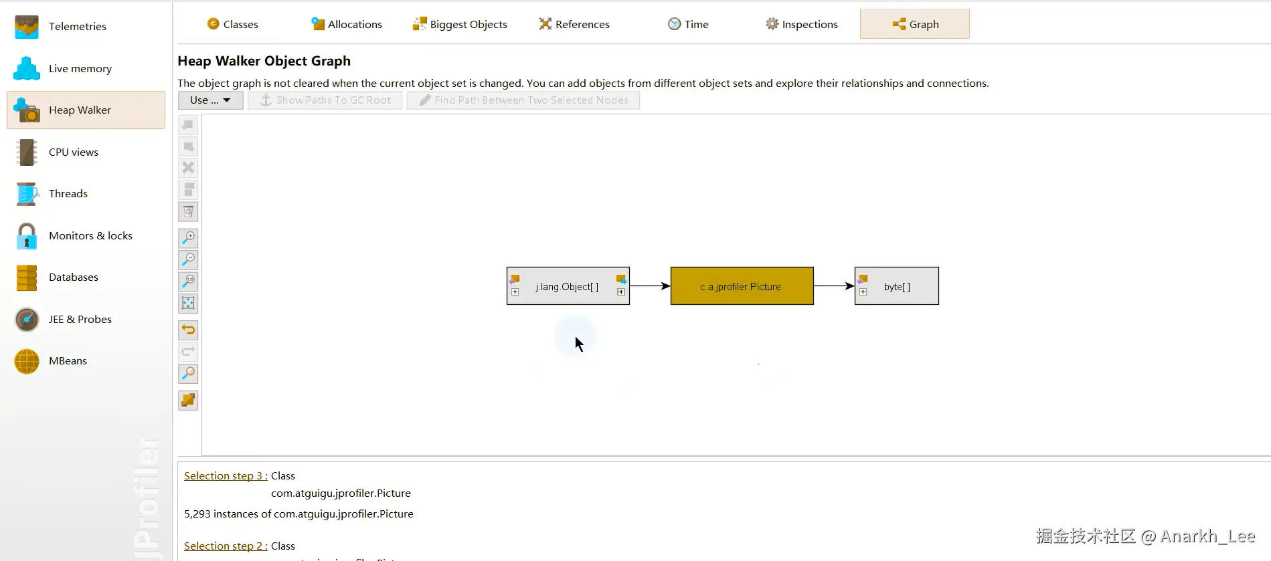
Task: Open the Telemetries section
Action: [x=86, y=27]
